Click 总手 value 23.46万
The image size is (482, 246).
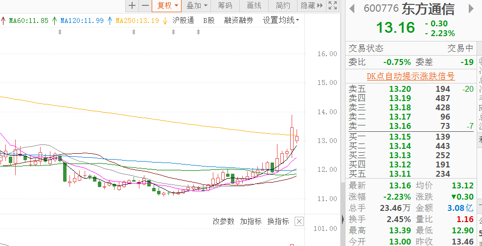pyautogui.click(x=395, y=208)
